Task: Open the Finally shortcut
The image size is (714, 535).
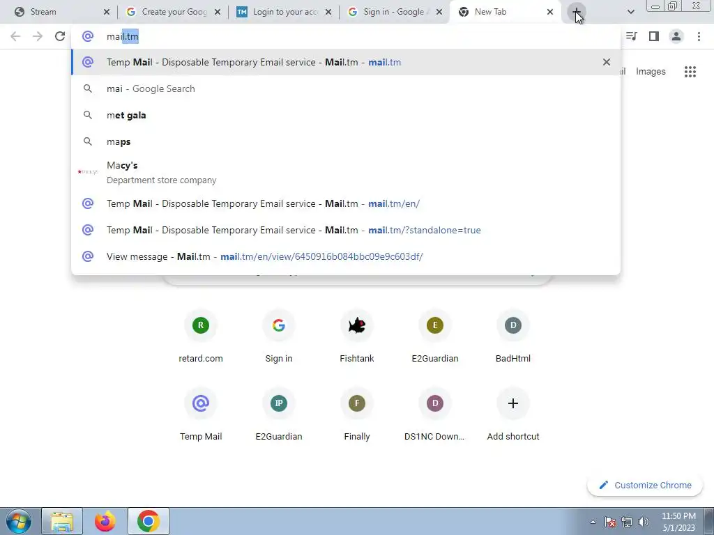Action: pyautogui.click(x=357, y=415)
